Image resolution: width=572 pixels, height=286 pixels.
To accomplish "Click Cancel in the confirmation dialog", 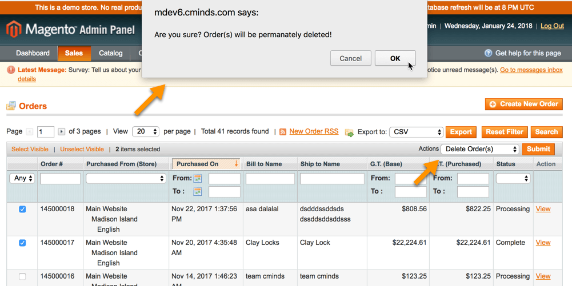I will 350,58.
